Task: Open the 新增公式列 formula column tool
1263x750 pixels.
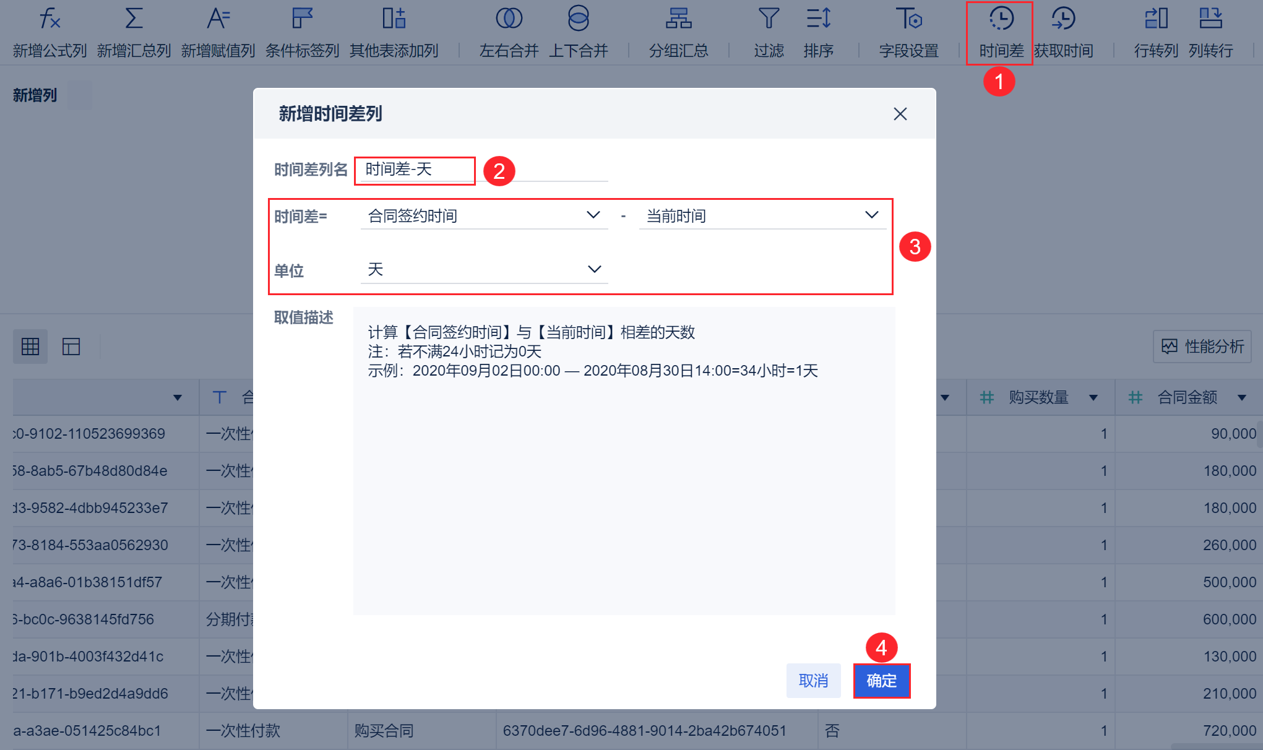Action: pos(50,33)
